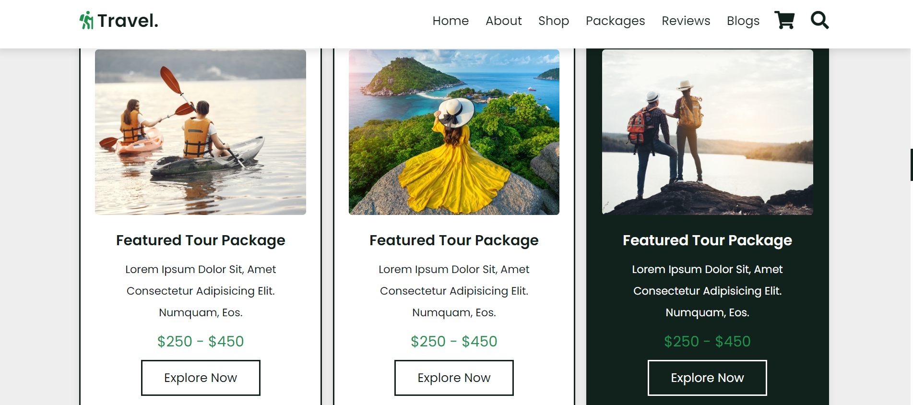The width and height of the screenshot is (913, 405).
Task: Open the shopping cart icon
Action: tap(784, 20)
